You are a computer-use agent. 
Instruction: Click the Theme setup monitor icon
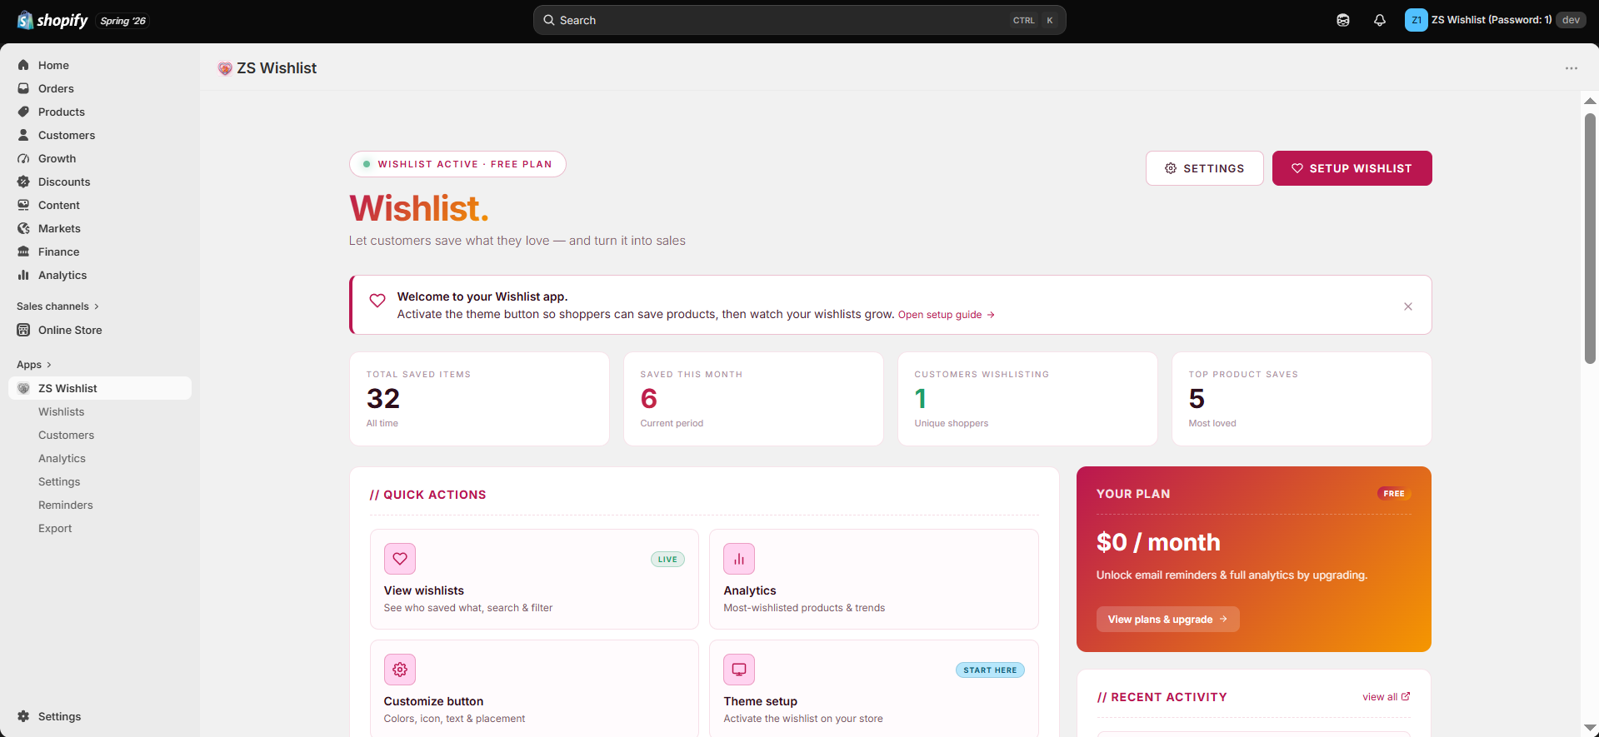click(739, 670)
